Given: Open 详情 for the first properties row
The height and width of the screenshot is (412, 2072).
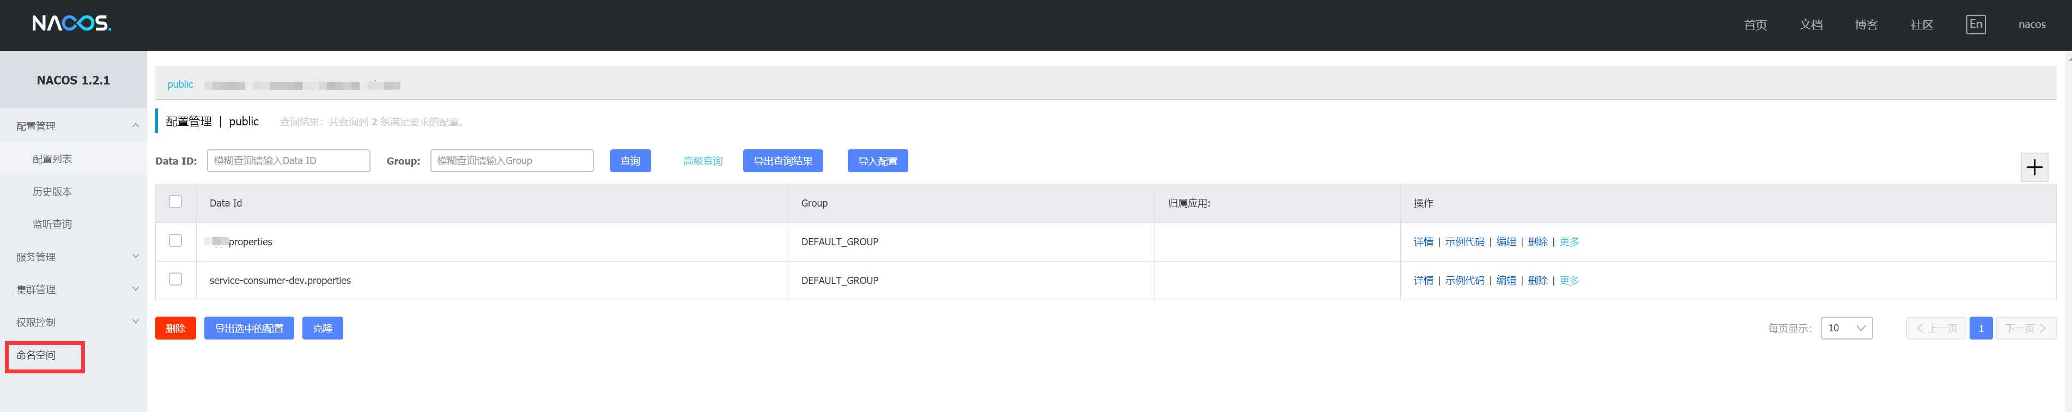Looking at the screenshot, I should 1423,241.
